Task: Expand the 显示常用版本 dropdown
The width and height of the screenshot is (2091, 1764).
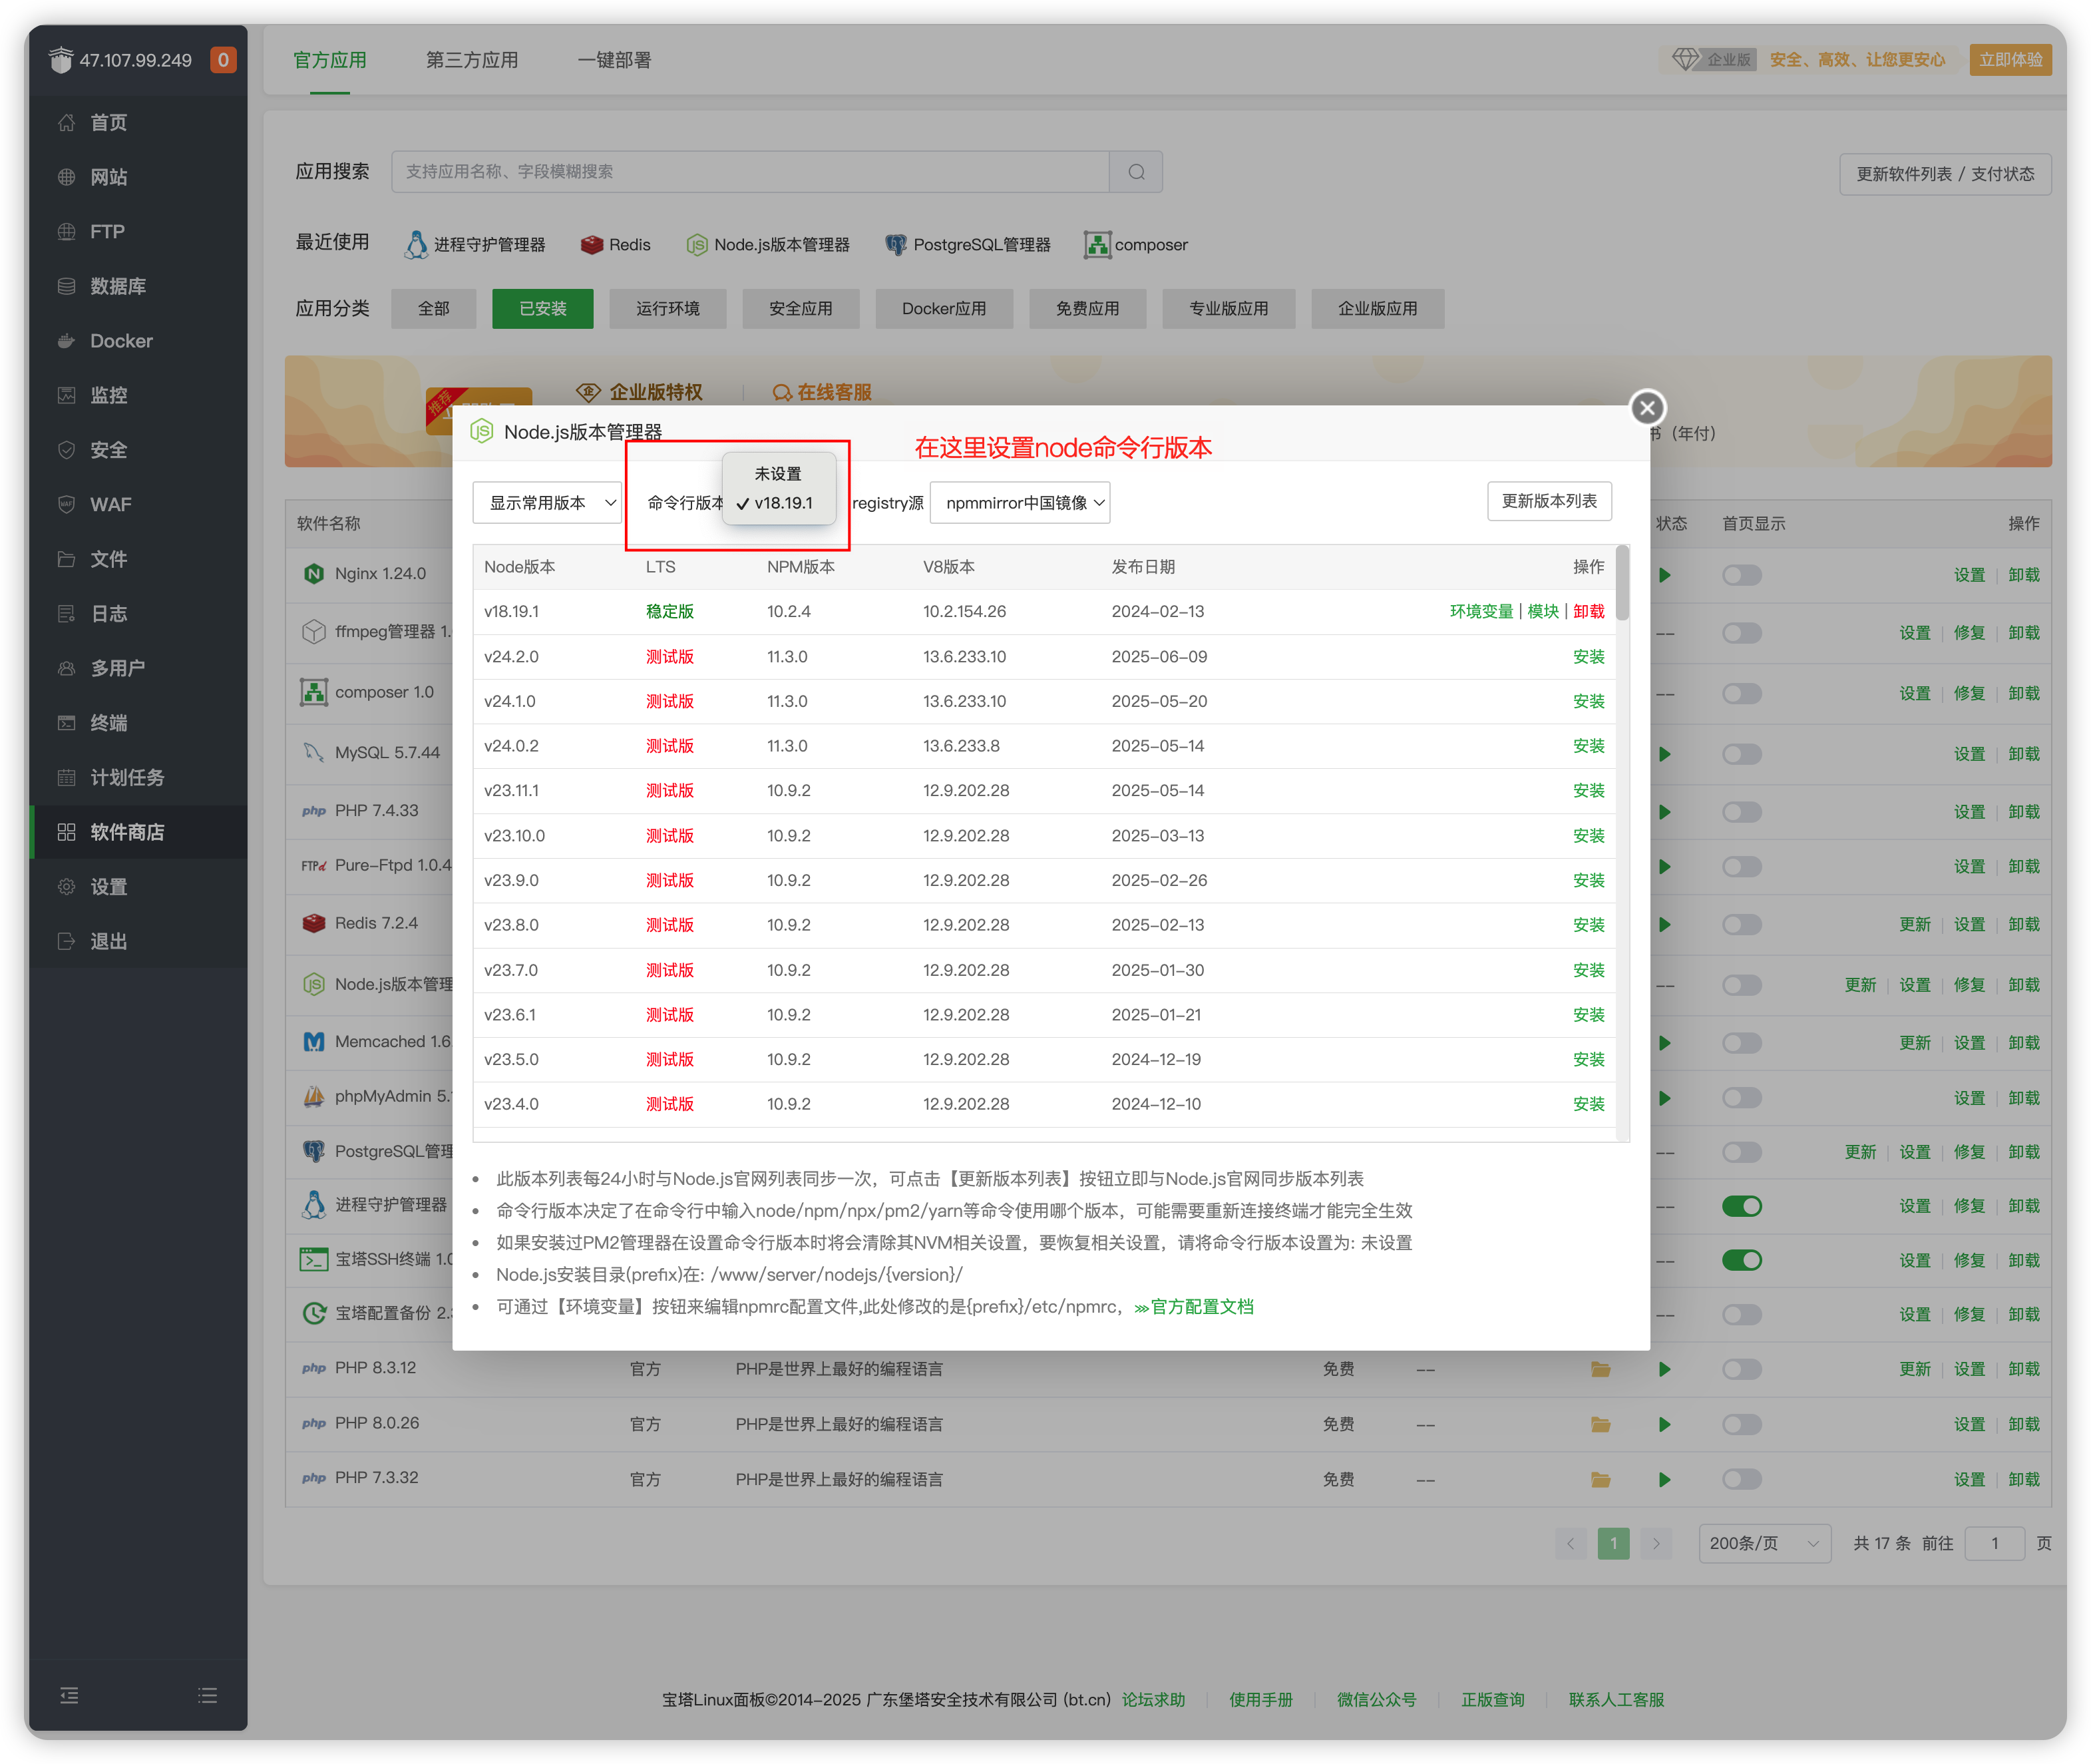Action: pyautogui.click(x=548, y=503)
